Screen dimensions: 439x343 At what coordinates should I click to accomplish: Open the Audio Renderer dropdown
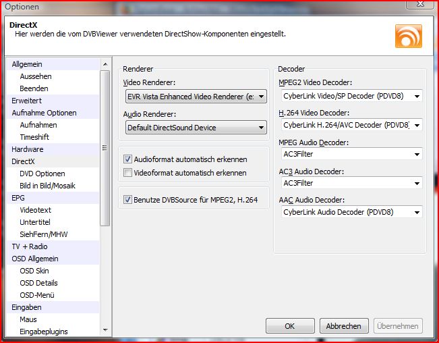[196, 128]
